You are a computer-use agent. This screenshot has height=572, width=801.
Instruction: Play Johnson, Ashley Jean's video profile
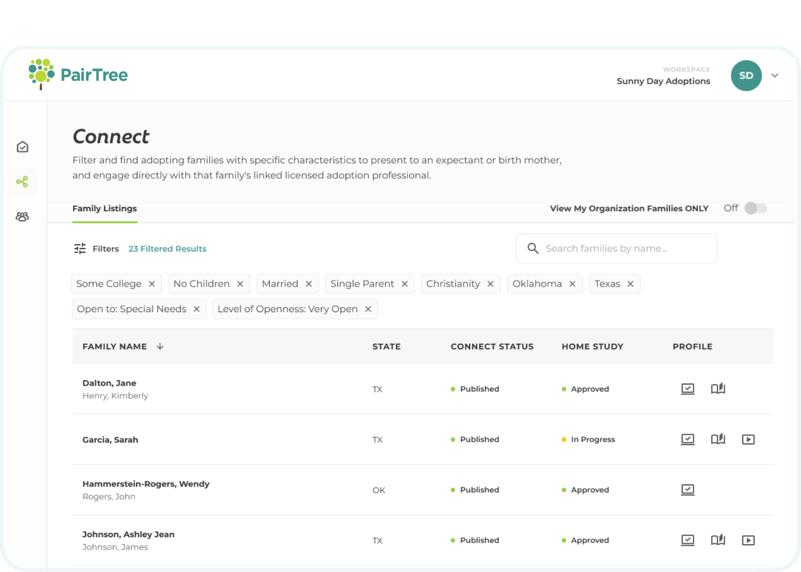click(748, 540)
